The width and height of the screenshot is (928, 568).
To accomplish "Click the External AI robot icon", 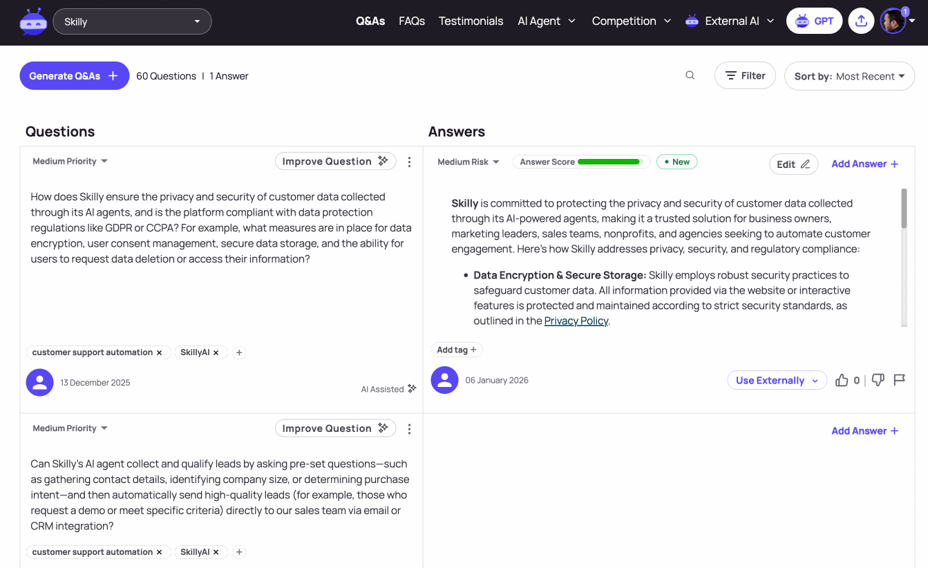I will 692,21.
